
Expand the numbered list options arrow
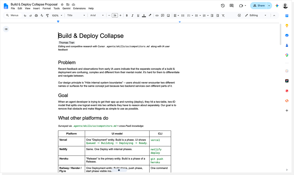[208, 15]
